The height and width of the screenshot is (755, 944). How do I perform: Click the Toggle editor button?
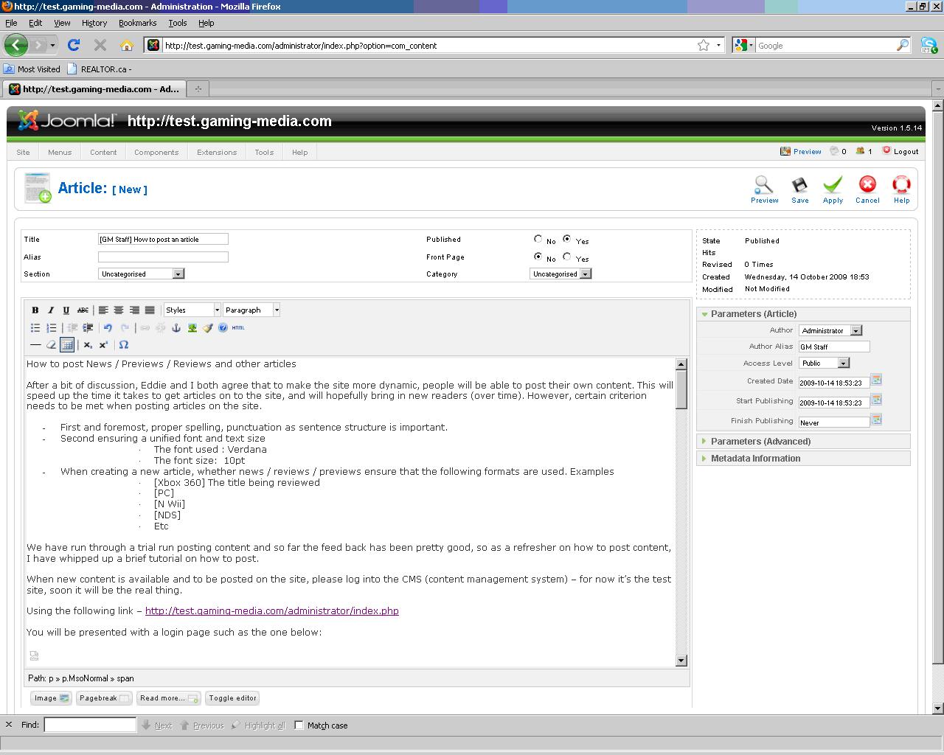click(232, 698)
